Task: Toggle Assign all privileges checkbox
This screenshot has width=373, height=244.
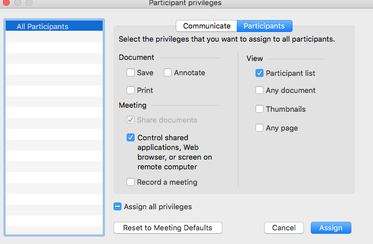Action: (117, 207)
